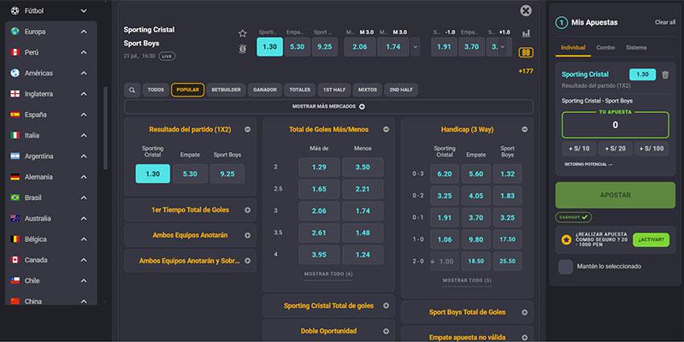Click the plus icon on Mostrar más mercados
684x342 pixels.
362,106
